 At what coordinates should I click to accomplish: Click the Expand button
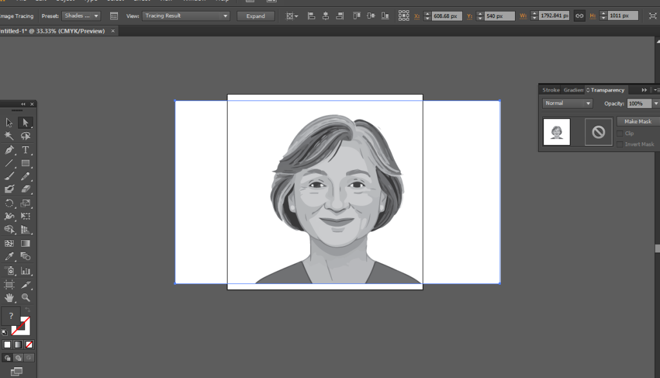(255, 16)
